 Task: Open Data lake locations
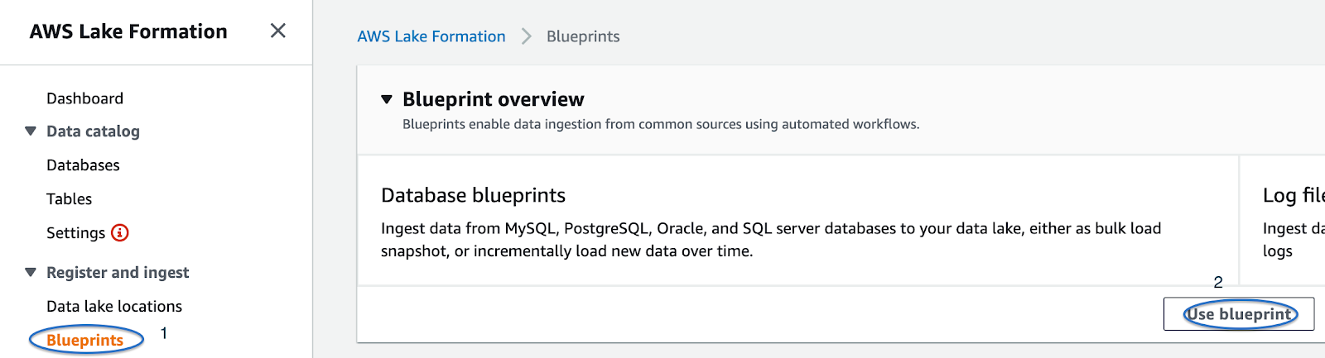[114, 306]
